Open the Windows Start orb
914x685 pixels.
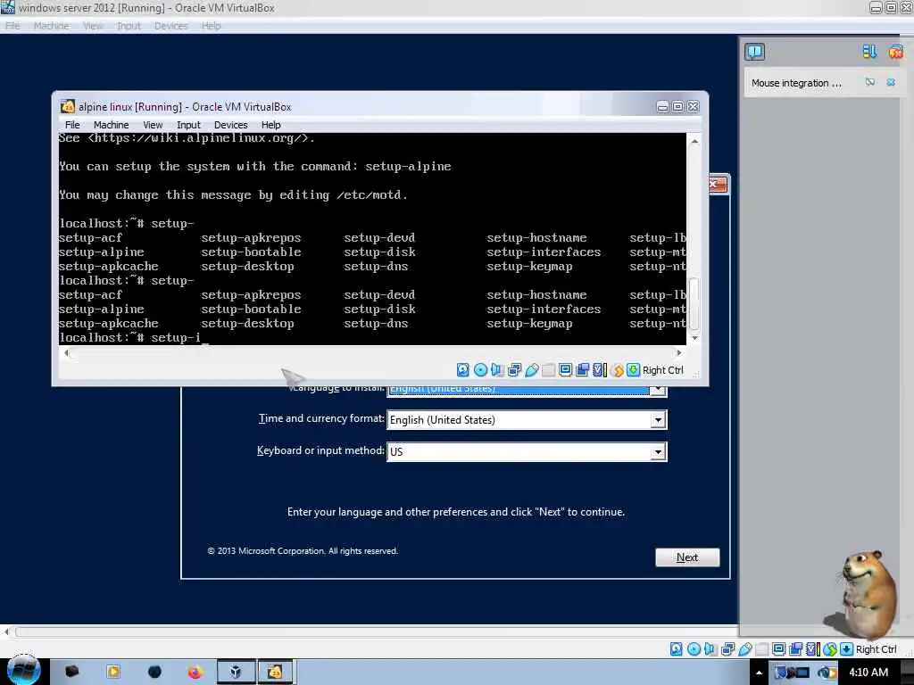tap(23, 670)
